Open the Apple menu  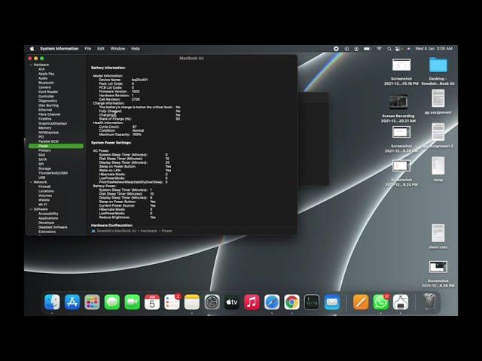(32, 48)
